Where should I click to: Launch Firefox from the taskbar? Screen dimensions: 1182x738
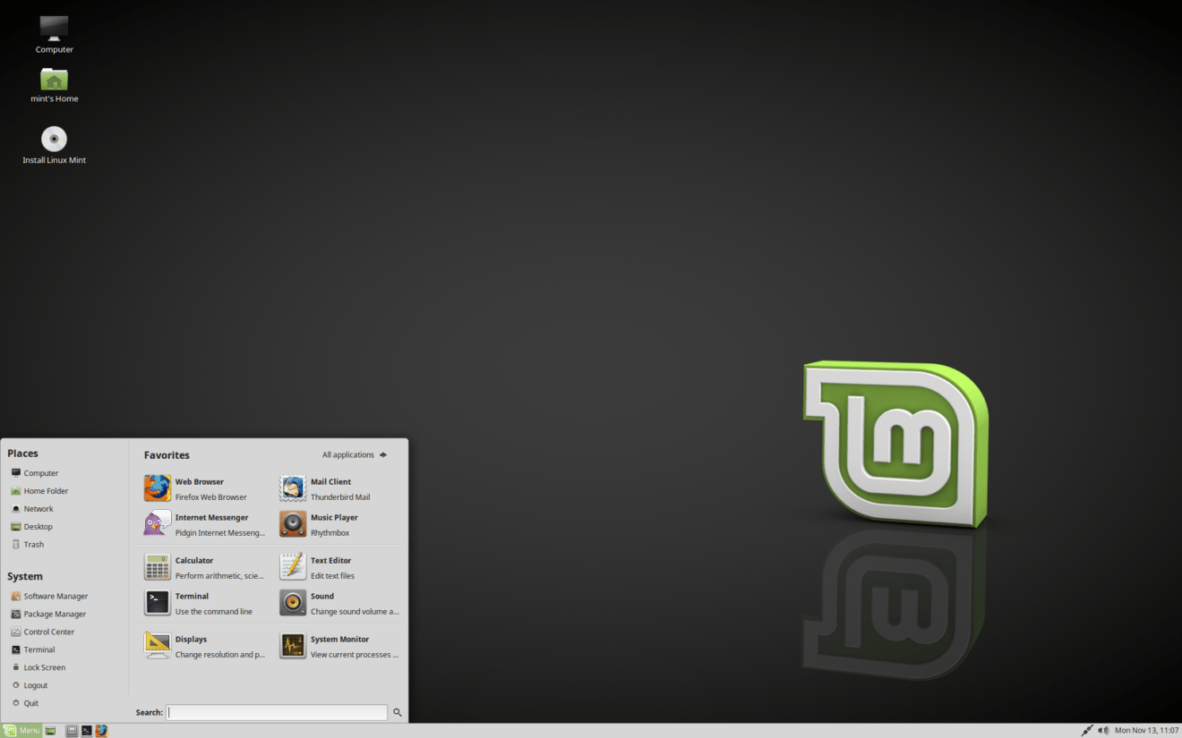(101, 730)
